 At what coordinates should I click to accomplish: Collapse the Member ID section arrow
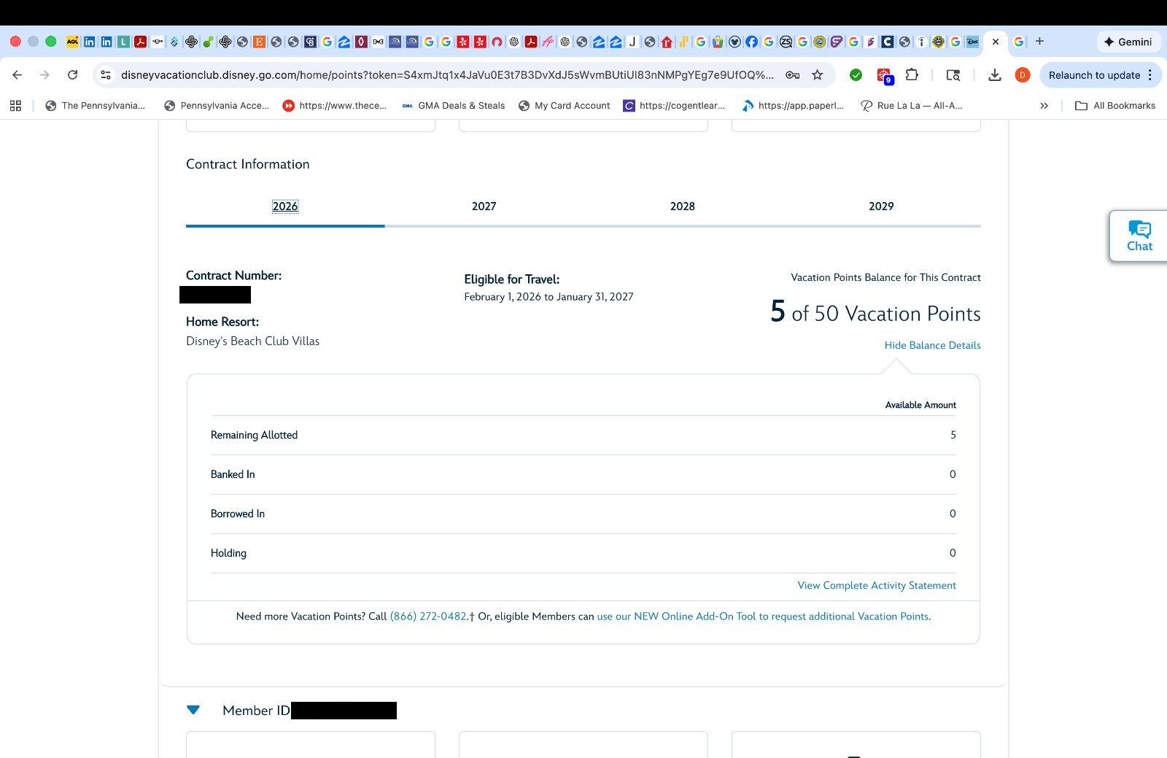pos(193,710)
